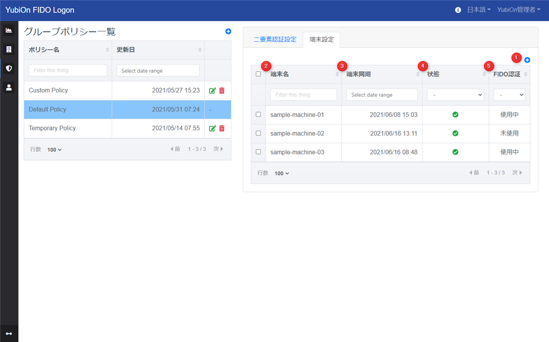Switch to the 二要素認証設定 tab

click(275, 40)
